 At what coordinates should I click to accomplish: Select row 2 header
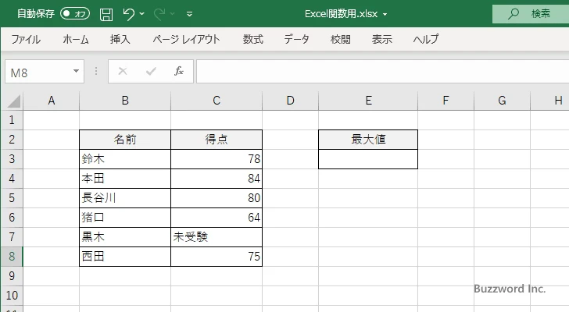pos(12,140)
